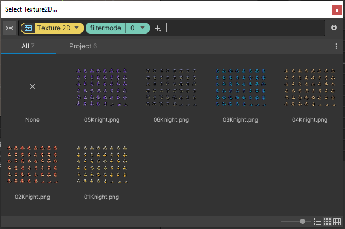Open the three-dot more options menu
The height and width of the screenshot is (229, 345).
click(x=336, y=46)
